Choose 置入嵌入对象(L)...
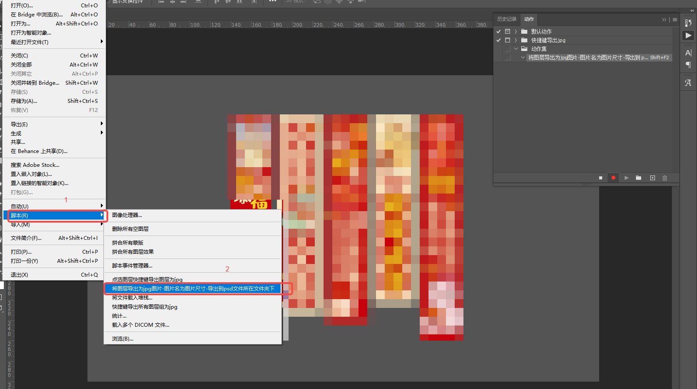Image resolution: width=697 pixels, height=389 pixels. click(55, 174)
